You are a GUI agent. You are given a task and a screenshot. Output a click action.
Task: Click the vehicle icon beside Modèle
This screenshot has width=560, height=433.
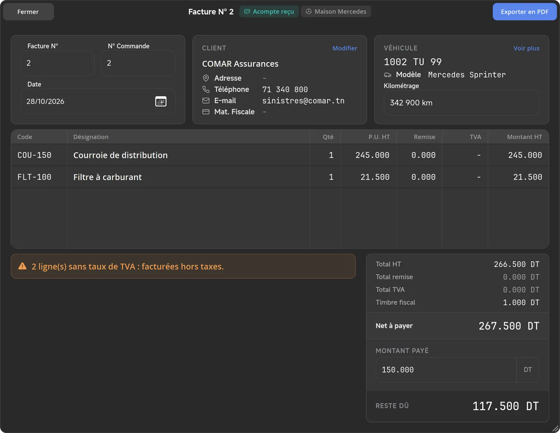point(387,75)
